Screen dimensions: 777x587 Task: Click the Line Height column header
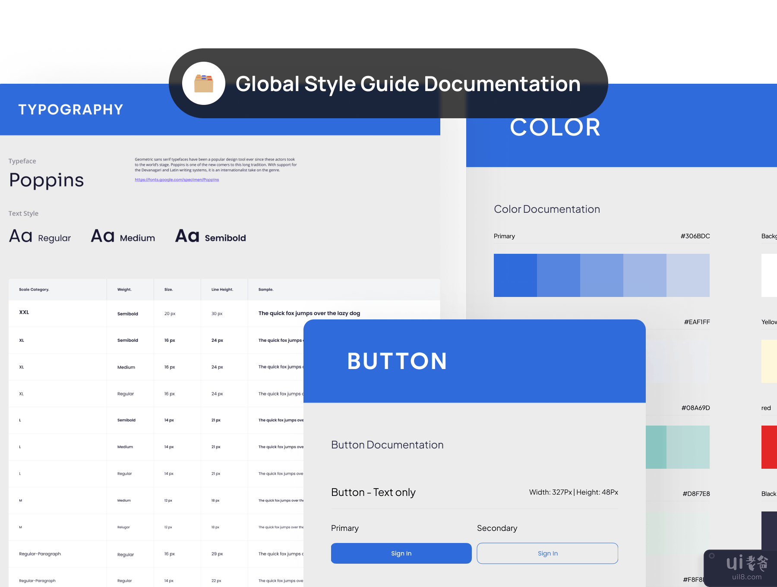pos(222,290)
